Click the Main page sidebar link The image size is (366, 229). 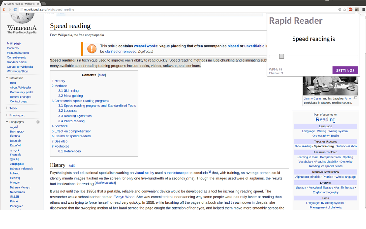pos(14,44)
